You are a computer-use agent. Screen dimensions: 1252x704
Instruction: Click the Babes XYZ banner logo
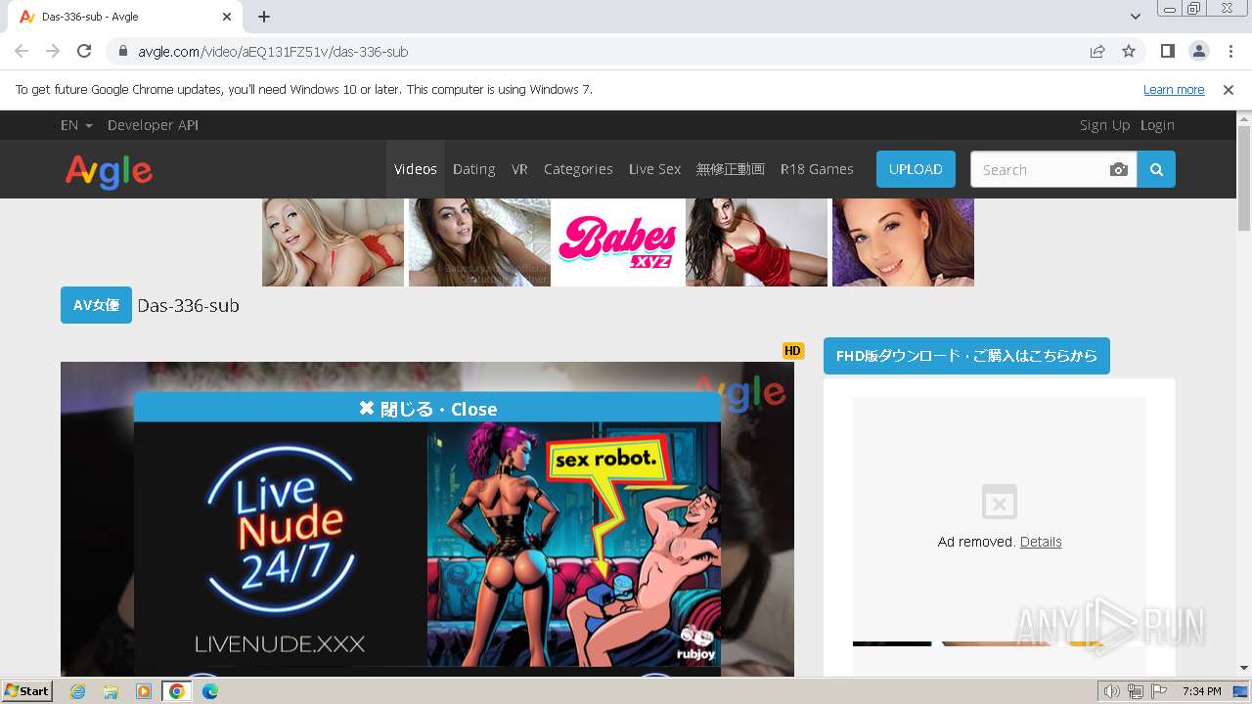617,242
